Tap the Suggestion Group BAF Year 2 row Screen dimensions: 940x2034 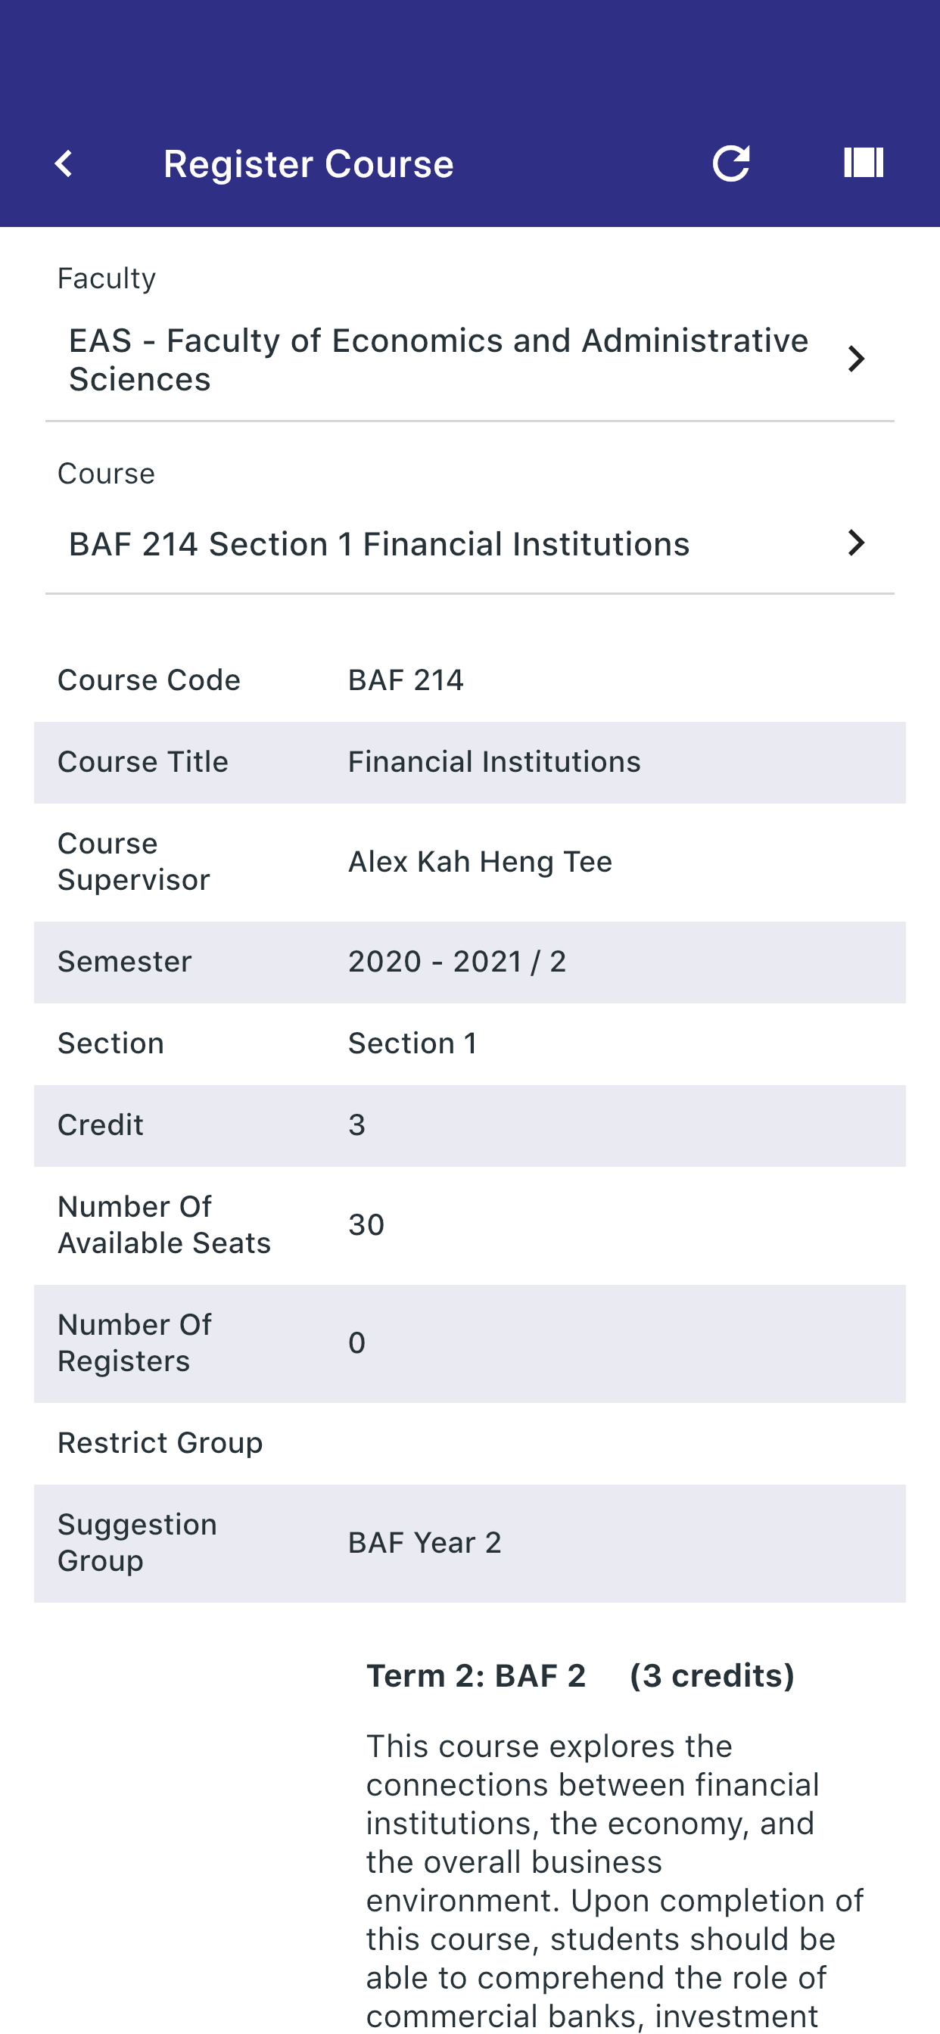(469, 1544)
